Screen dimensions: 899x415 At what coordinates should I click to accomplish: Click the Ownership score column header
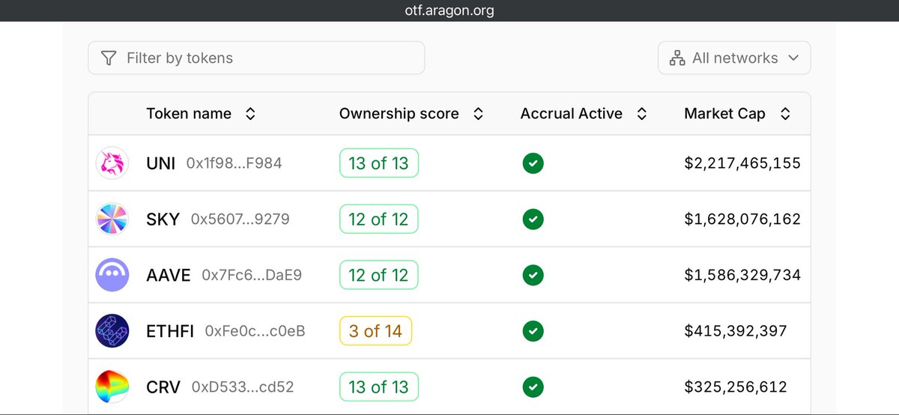coord(399,114)
